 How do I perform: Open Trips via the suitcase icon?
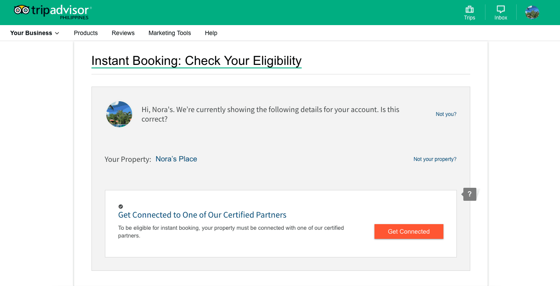tap(469, 10)
